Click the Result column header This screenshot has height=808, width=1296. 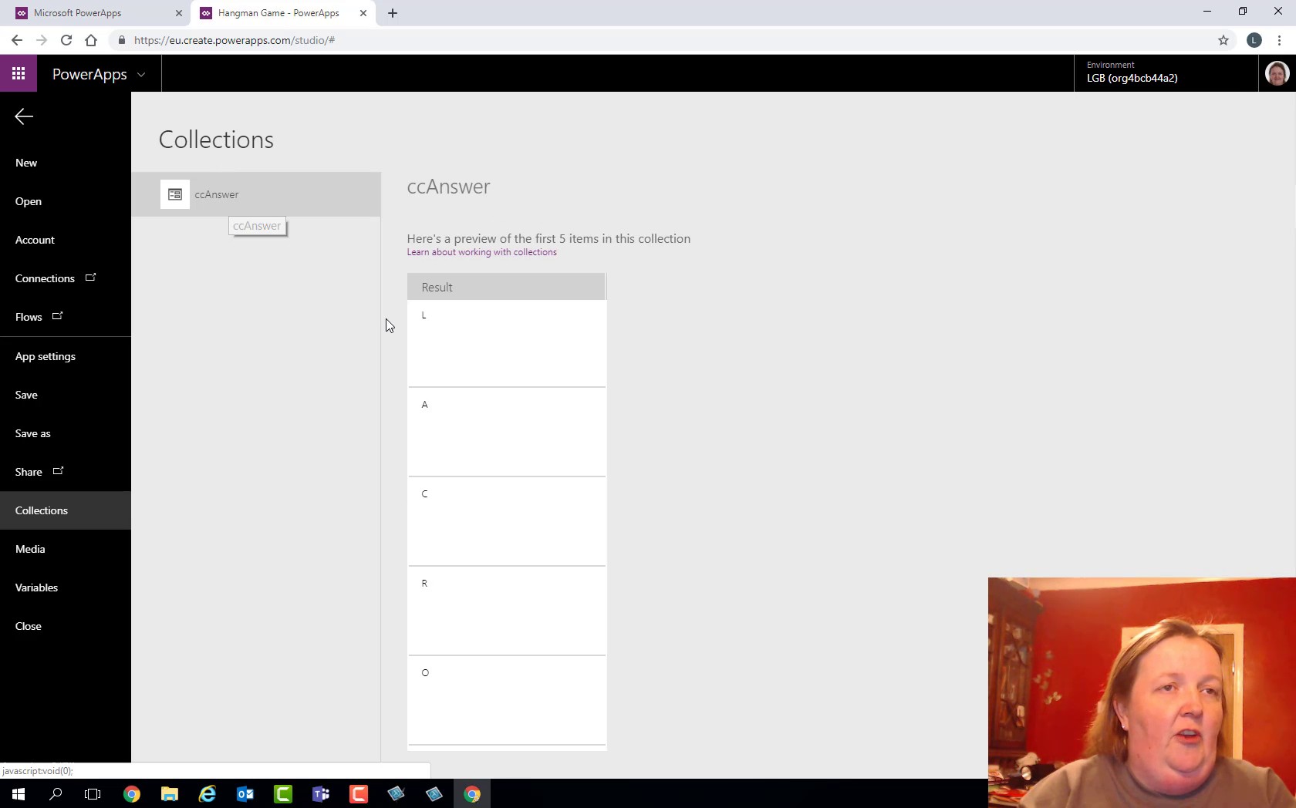pyautogui.click(x=506, y=287)
